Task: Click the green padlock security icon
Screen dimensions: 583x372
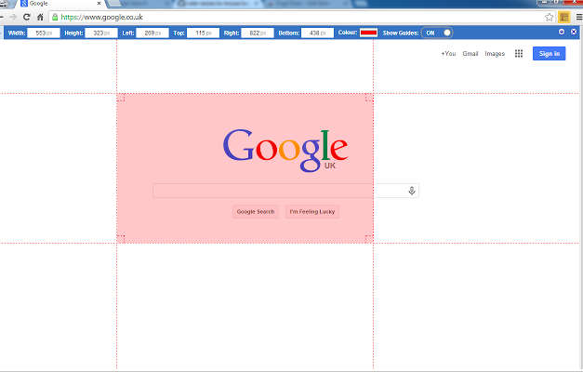Action: coord(55,17)
